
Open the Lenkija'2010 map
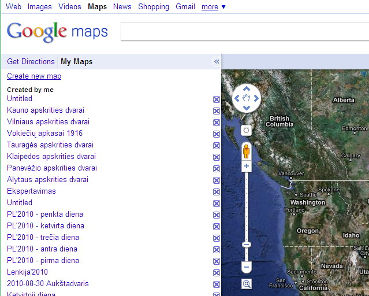coord(27,272)
